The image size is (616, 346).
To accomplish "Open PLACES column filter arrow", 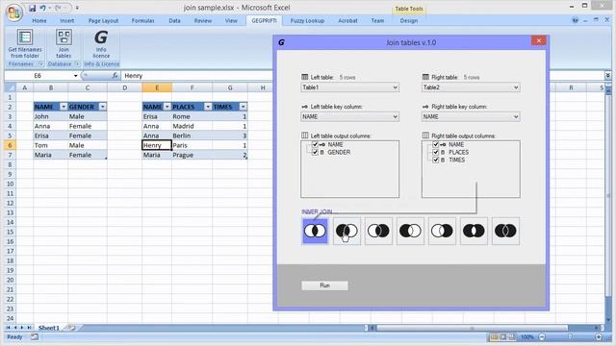I will pyautogui.click(x=208, y=107).
